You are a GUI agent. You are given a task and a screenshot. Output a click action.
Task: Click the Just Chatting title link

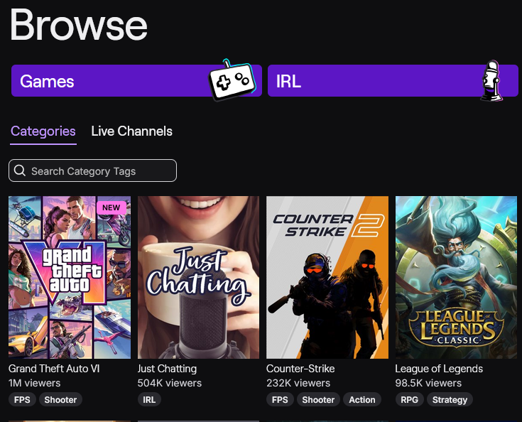167,369
